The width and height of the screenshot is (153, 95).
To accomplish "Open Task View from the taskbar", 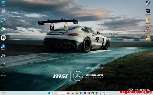I will click(73, 93).
